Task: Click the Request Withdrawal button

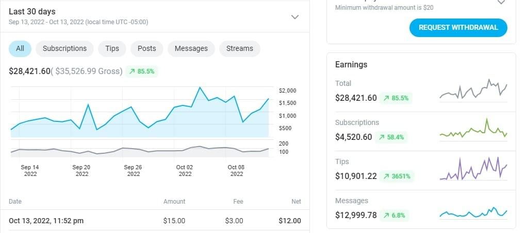Action: pyautogui.click(x=458, y=27)
